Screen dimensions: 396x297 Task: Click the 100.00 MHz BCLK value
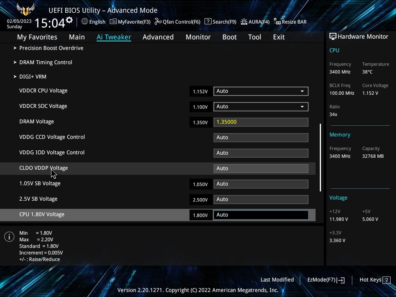coord(342,93)
